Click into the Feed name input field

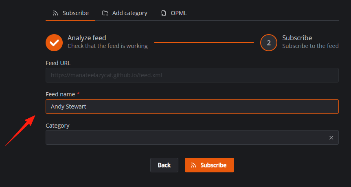point(192,107)
